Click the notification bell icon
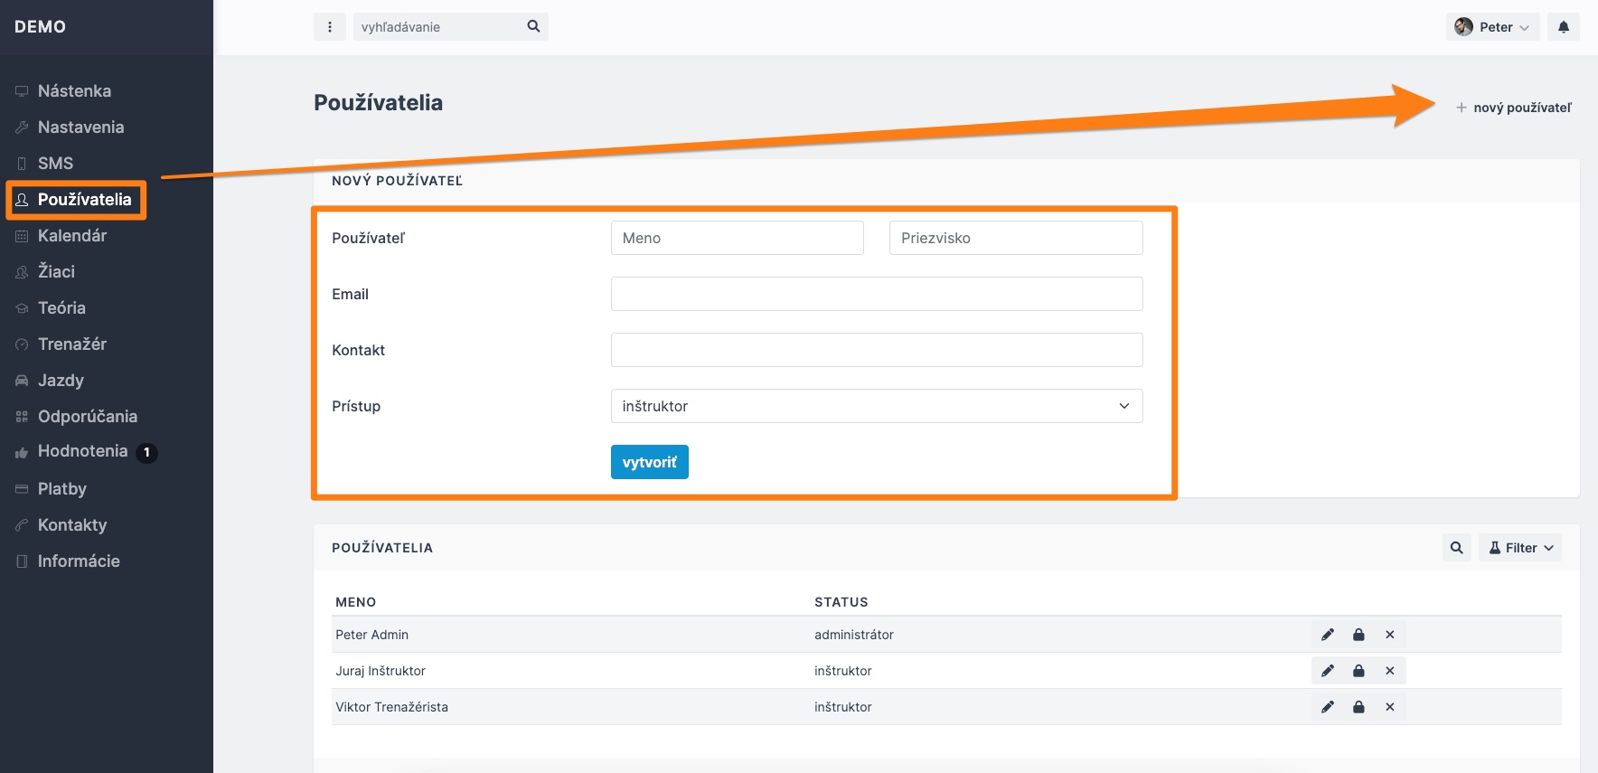The height and width of the screenshot is (773, 1598). point(1564,27)
